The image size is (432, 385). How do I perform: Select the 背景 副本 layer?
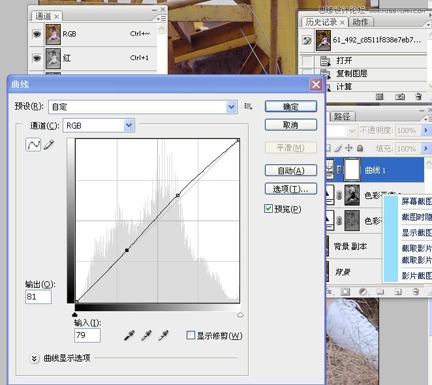click(x=354, y=246)
